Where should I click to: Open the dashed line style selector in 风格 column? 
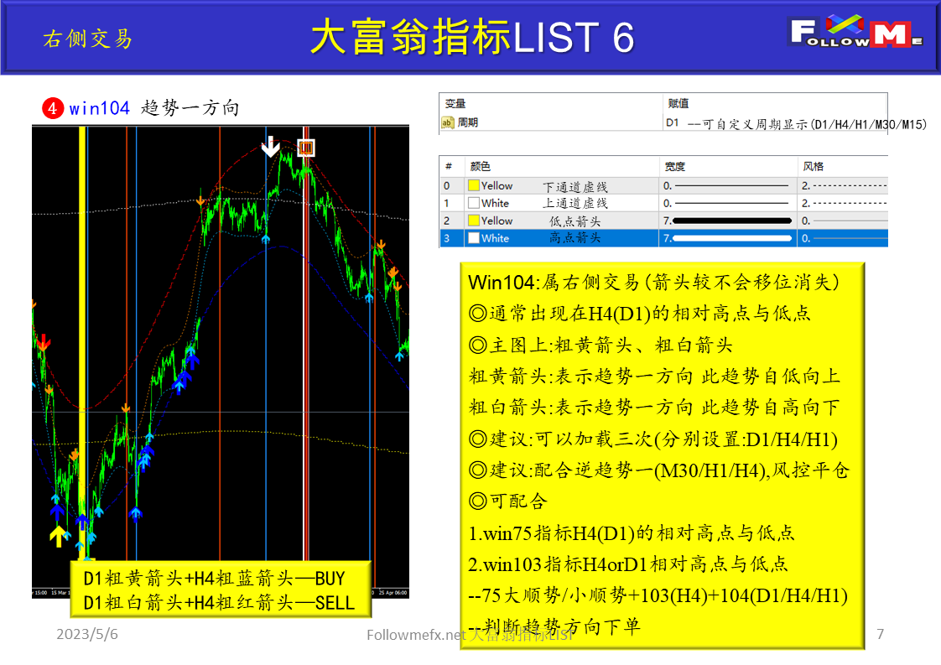click(839, 184)
